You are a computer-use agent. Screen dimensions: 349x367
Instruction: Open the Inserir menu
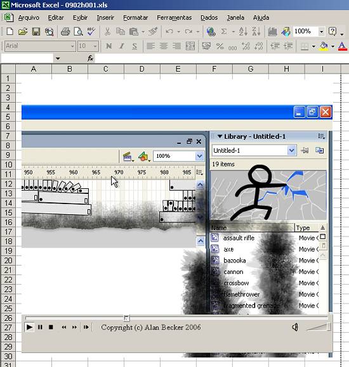(105, 18)
